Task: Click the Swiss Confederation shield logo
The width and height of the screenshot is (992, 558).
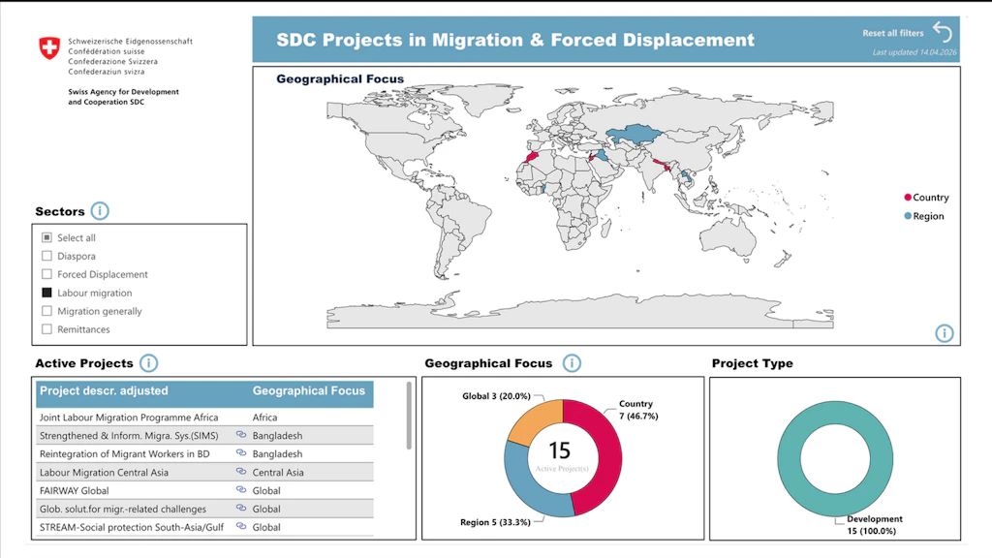Action: click(49, 48)
